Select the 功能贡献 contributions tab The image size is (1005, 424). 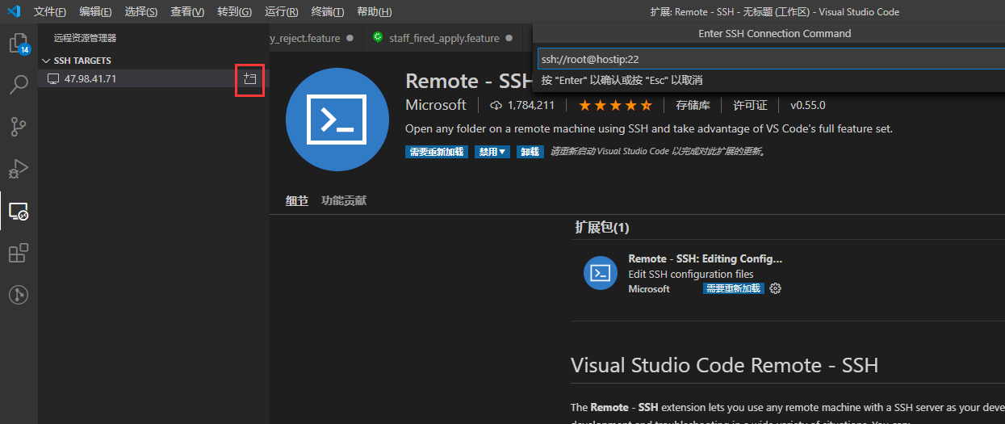tap(344, 200)
